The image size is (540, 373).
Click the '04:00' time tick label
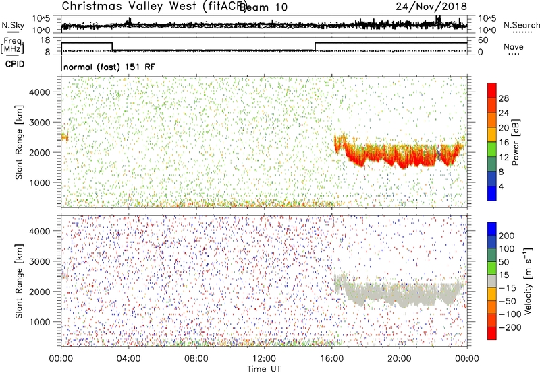(128, 359)
